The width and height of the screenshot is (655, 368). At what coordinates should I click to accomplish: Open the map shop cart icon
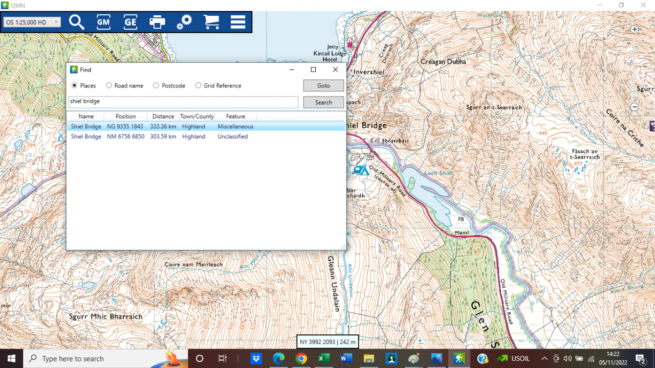coord(211,22)
